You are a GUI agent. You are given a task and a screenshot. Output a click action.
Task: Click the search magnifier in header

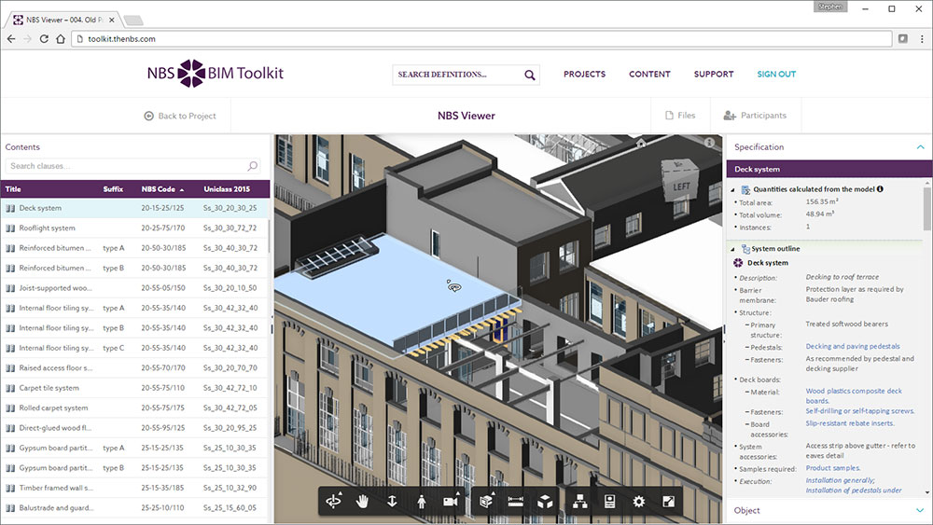[530, 75]
